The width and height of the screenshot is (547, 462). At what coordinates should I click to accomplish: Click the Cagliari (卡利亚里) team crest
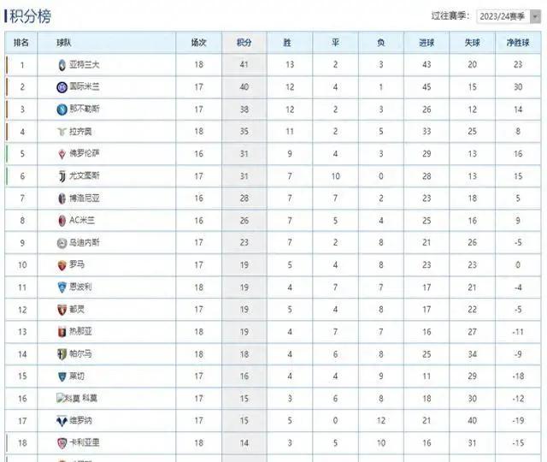click(62, 442)
